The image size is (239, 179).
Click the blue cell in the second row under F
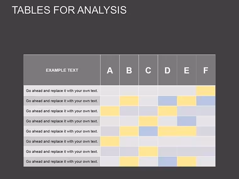click(206, 101)
